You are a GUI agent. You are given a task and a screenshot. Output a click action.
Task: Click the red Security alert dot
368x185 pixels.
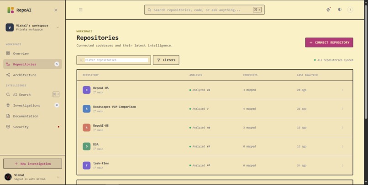click(x=58, y=127)
